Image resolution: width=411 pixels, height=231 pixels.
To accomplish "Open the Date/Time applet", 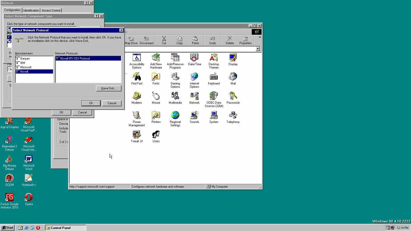I will 194,59.
